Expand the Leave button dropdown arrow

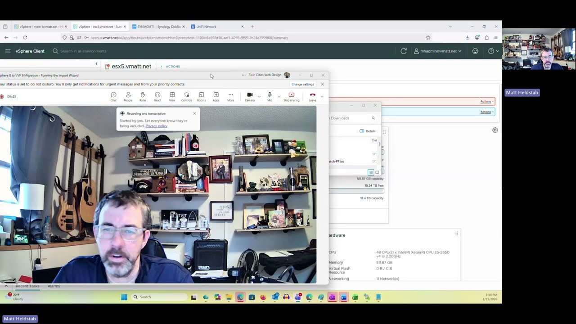coord(322,96)
